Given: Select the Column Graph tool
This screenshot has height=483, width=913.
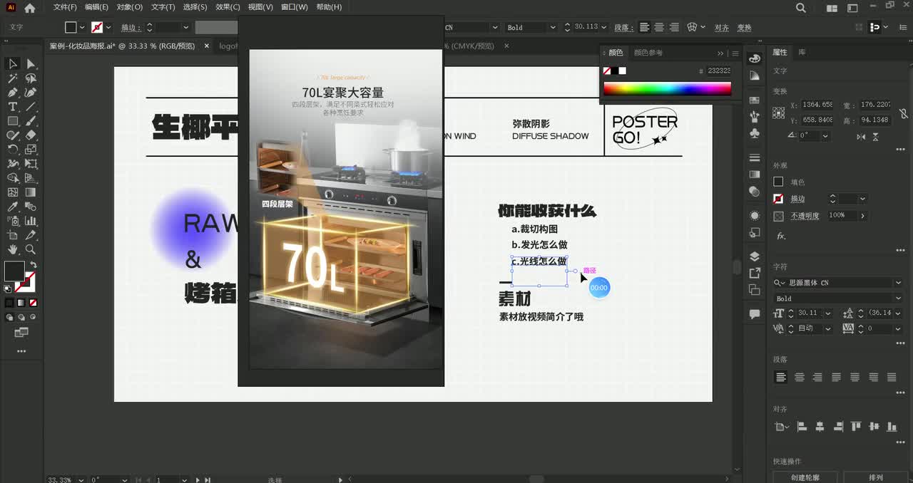Looking at the screenshot, I should click(x=31, y=221).
